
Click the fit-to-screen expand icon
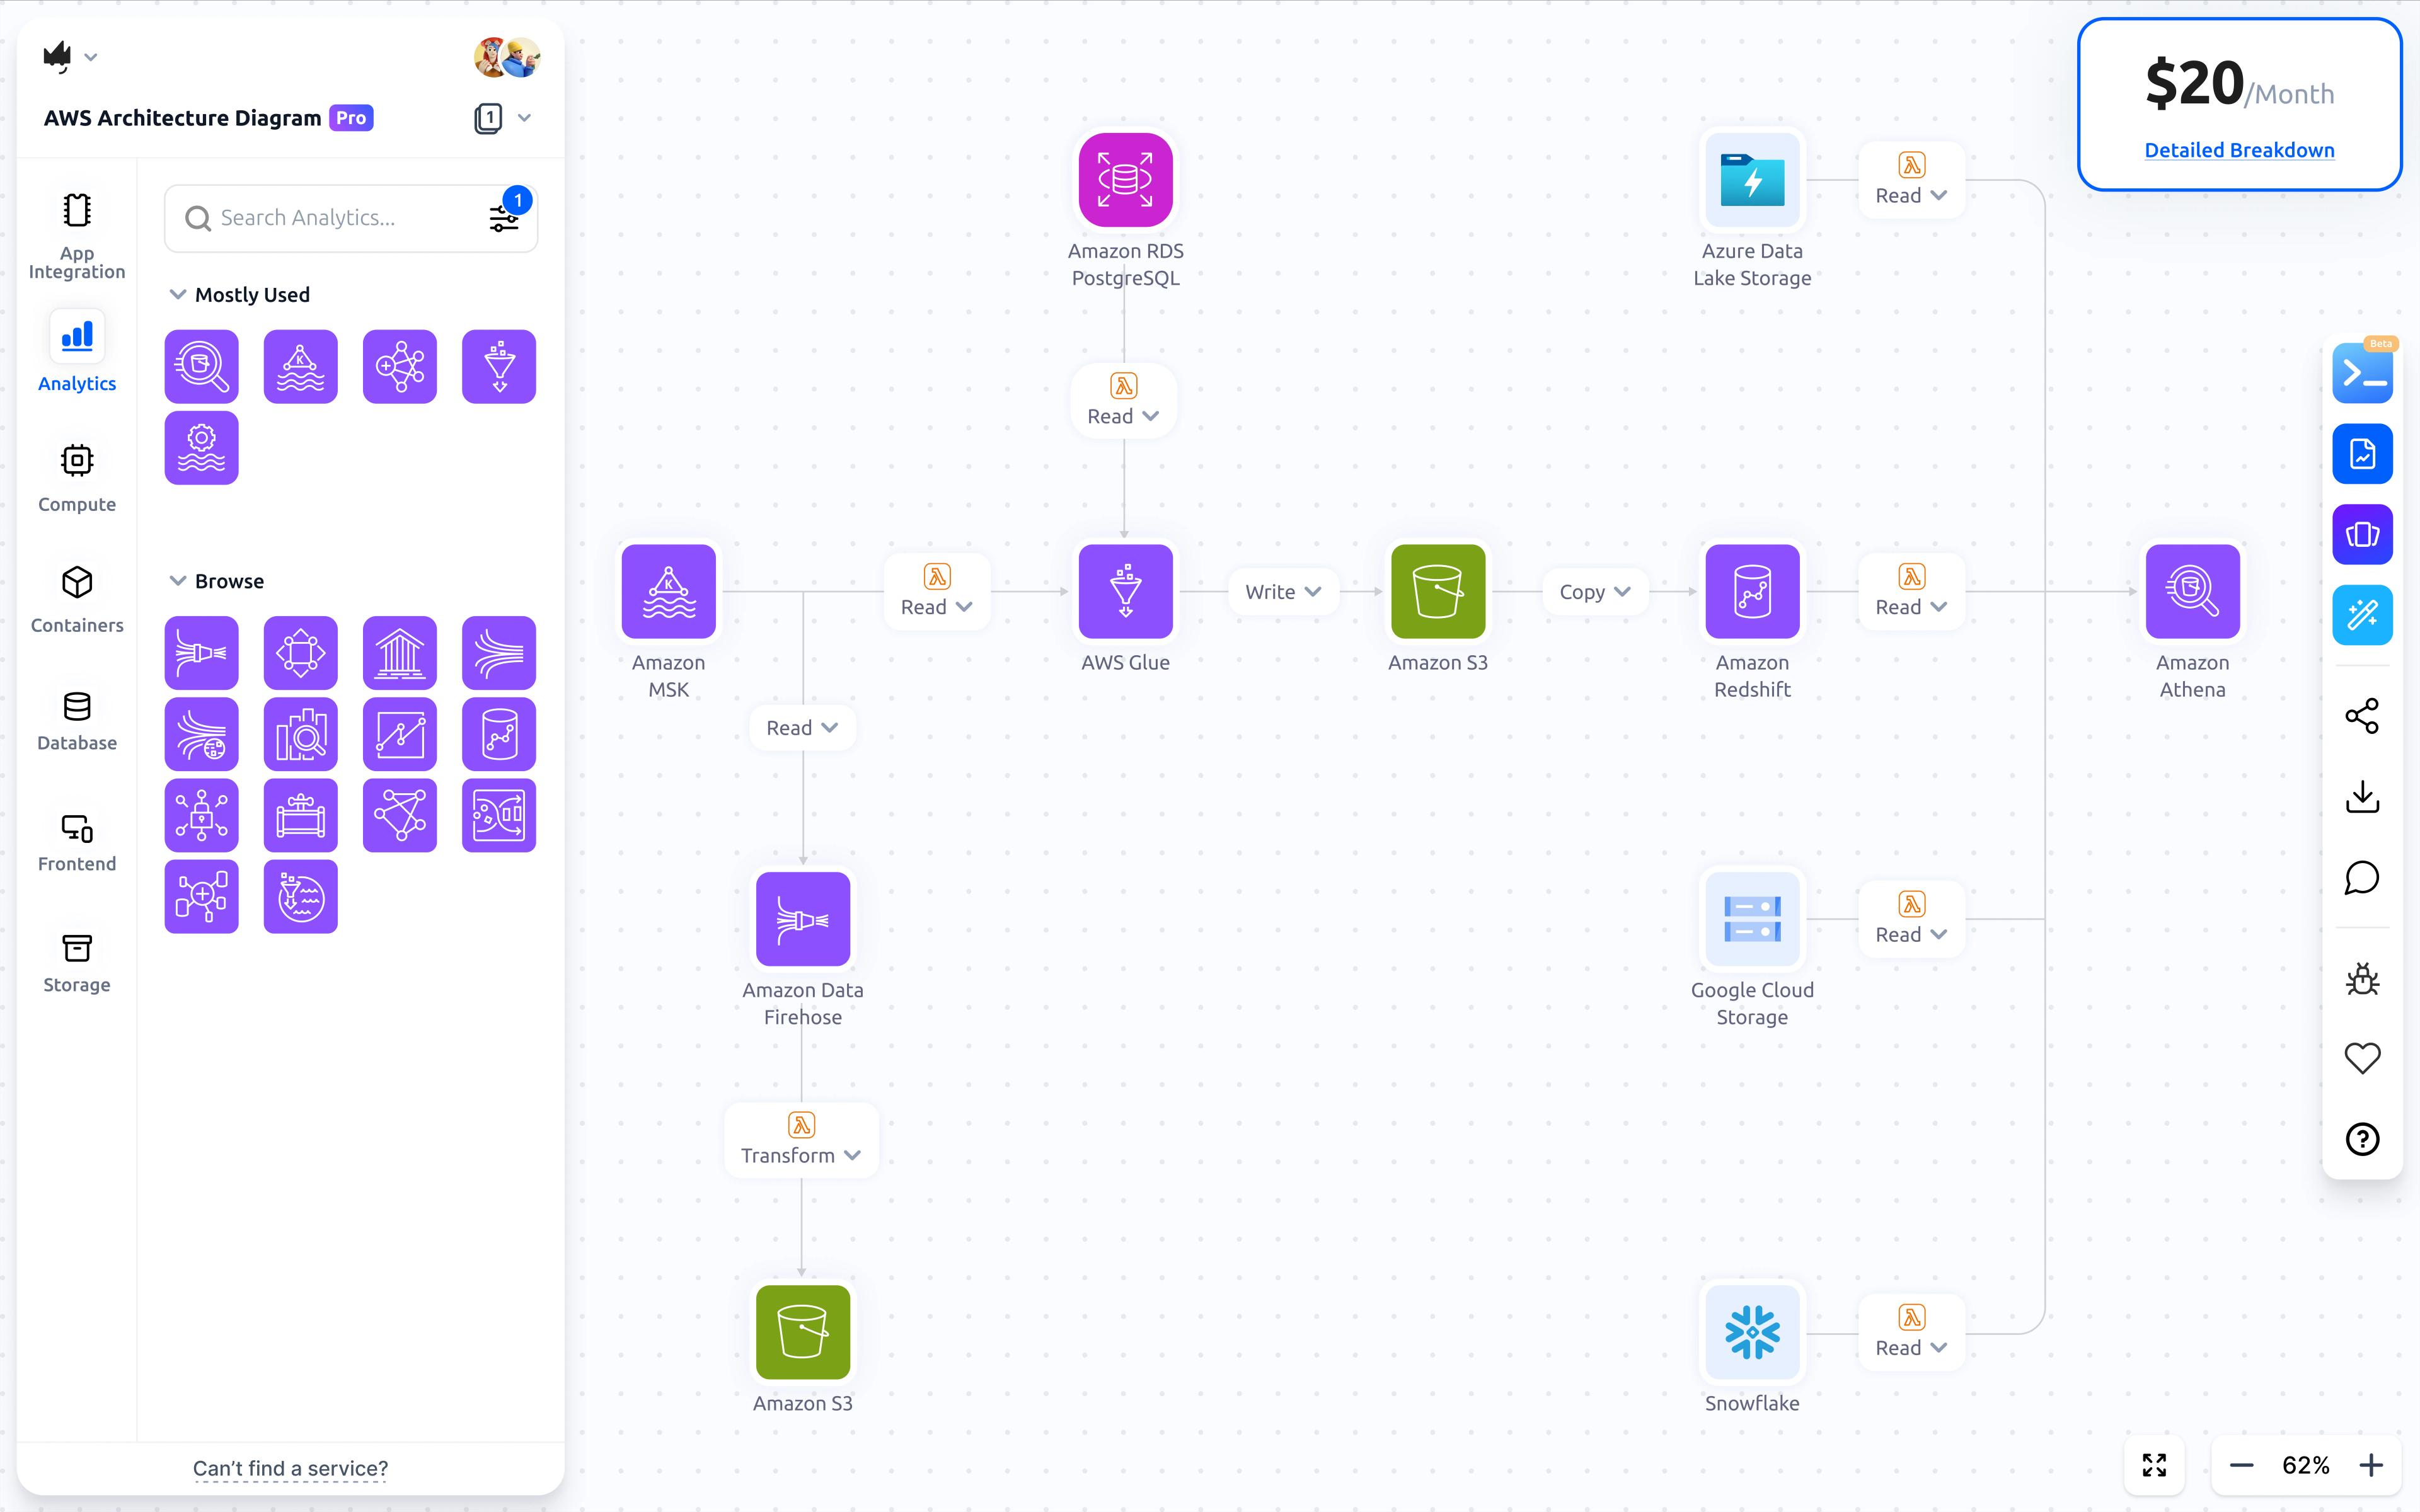click(x=2154, y=1465)
